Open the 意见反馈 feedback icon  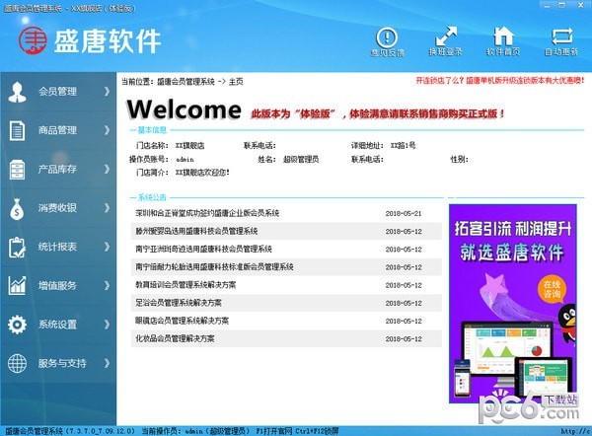pos(387,37)
